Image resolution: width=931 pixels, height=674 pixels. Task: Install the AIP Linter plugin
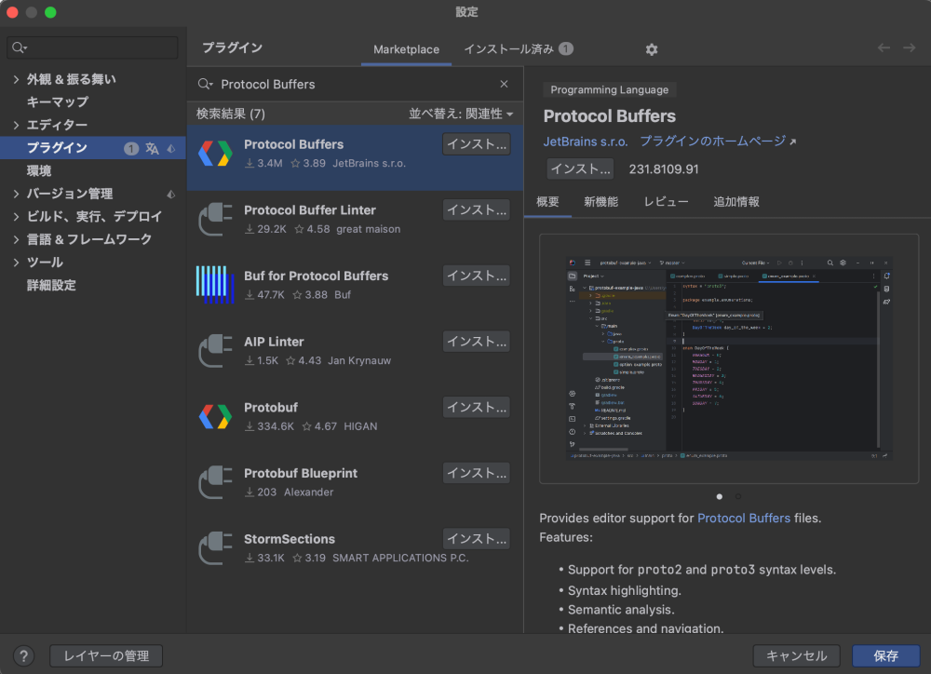476,342
